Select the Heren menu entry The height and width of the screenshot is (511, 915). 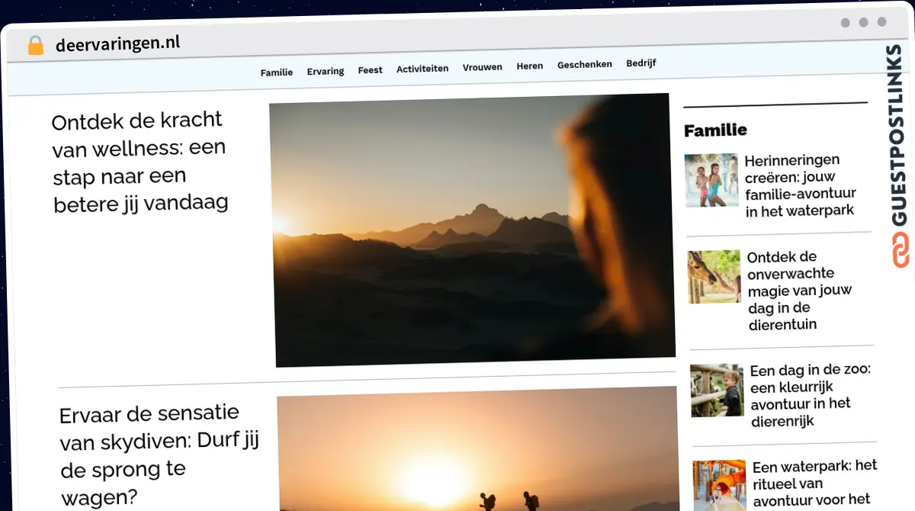tap(530, 66)
